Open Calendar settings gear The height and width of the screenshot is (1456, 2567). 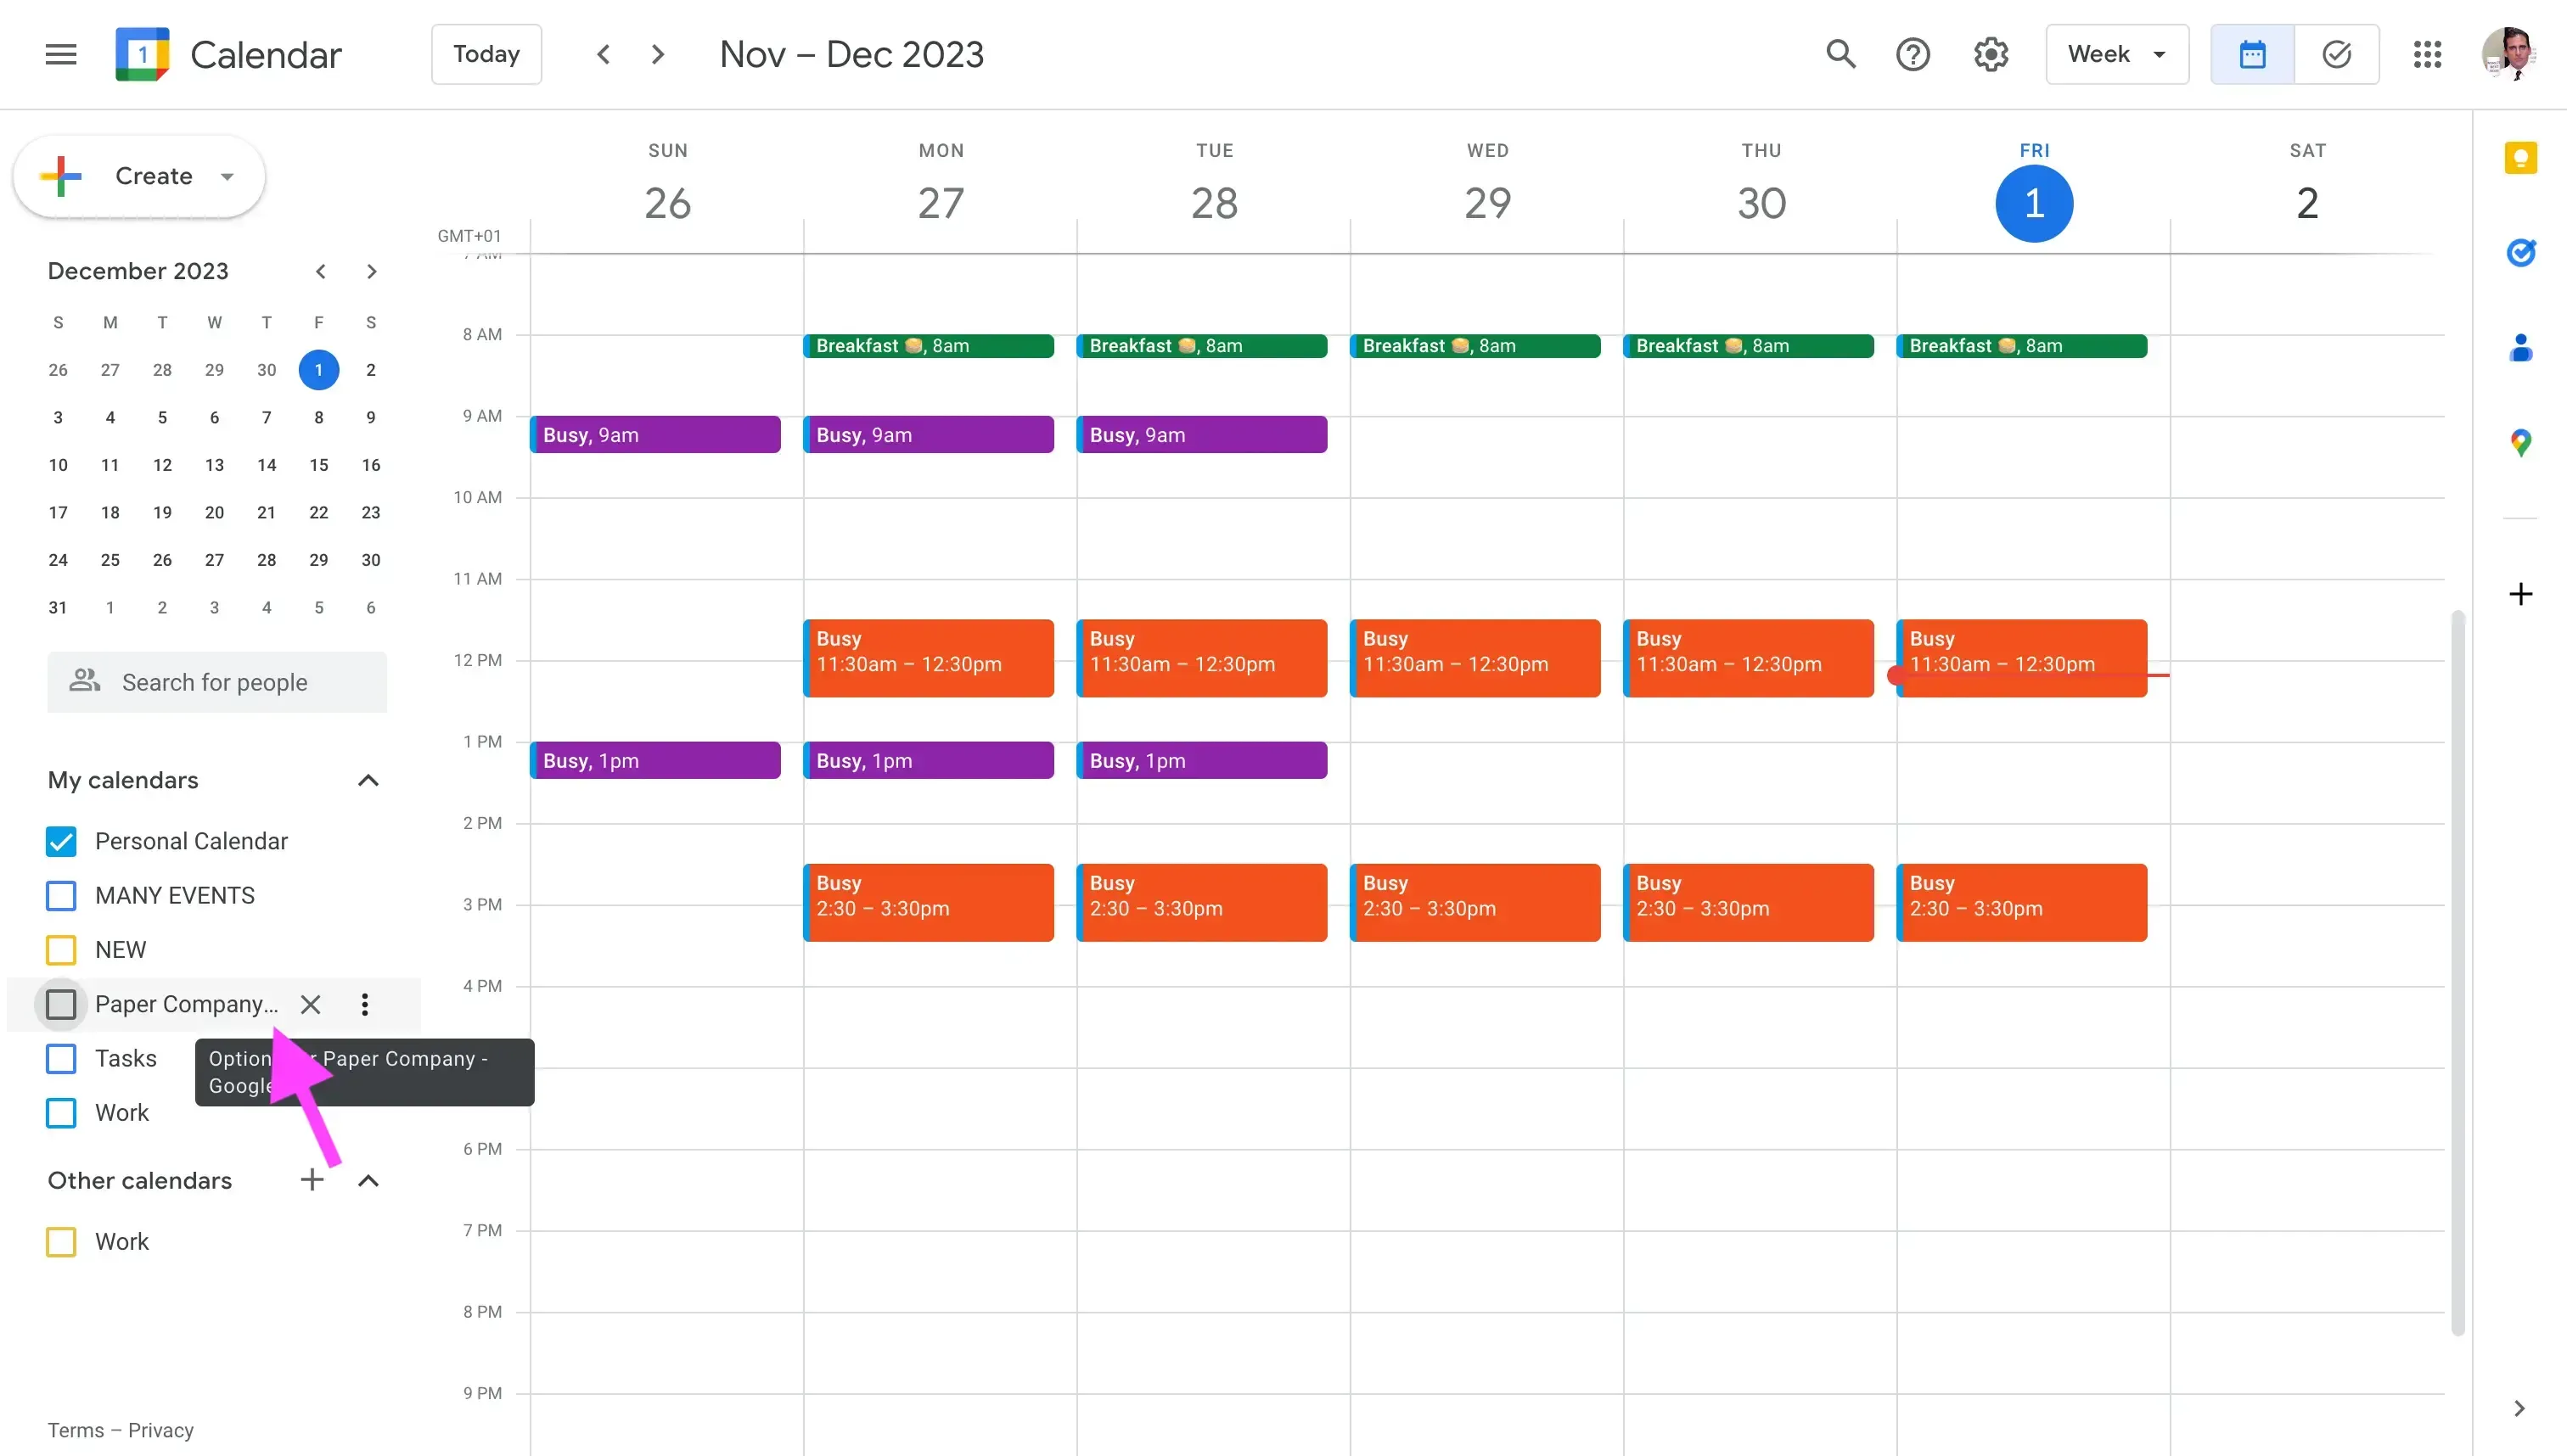point(1990,54)
